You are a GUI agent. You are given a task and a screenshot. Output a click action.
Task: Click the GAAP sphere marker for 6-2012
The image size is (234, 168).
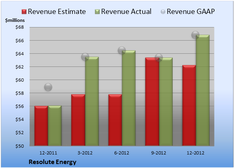click(x=122, y=50)
